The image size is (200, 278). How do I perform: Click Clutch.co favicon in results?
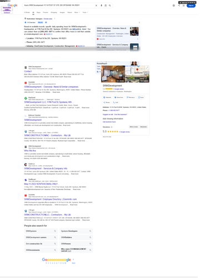[26, 165]
